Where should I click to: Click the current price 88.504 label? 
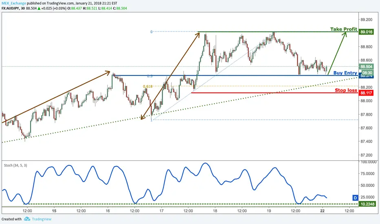(x=366, y=67)
